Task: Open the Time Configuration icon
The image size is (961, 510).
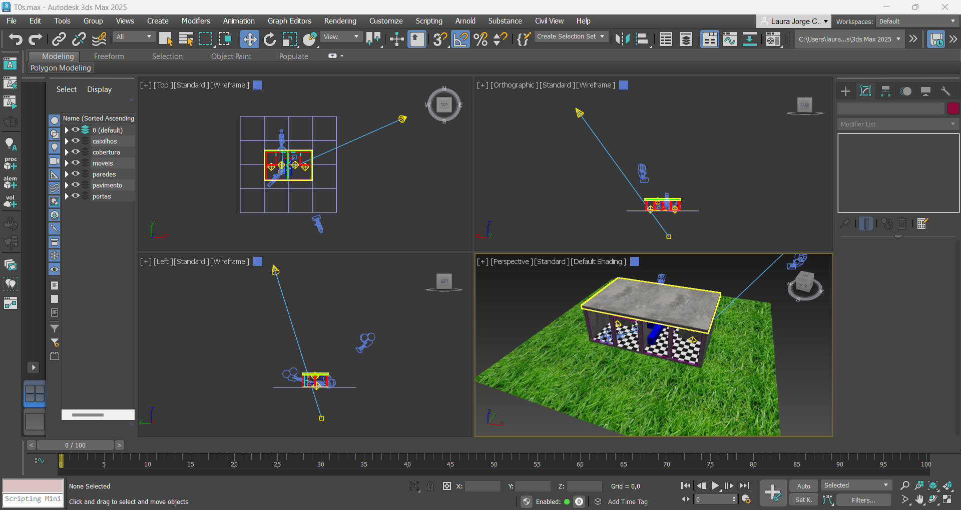Action: coord(746,499)
